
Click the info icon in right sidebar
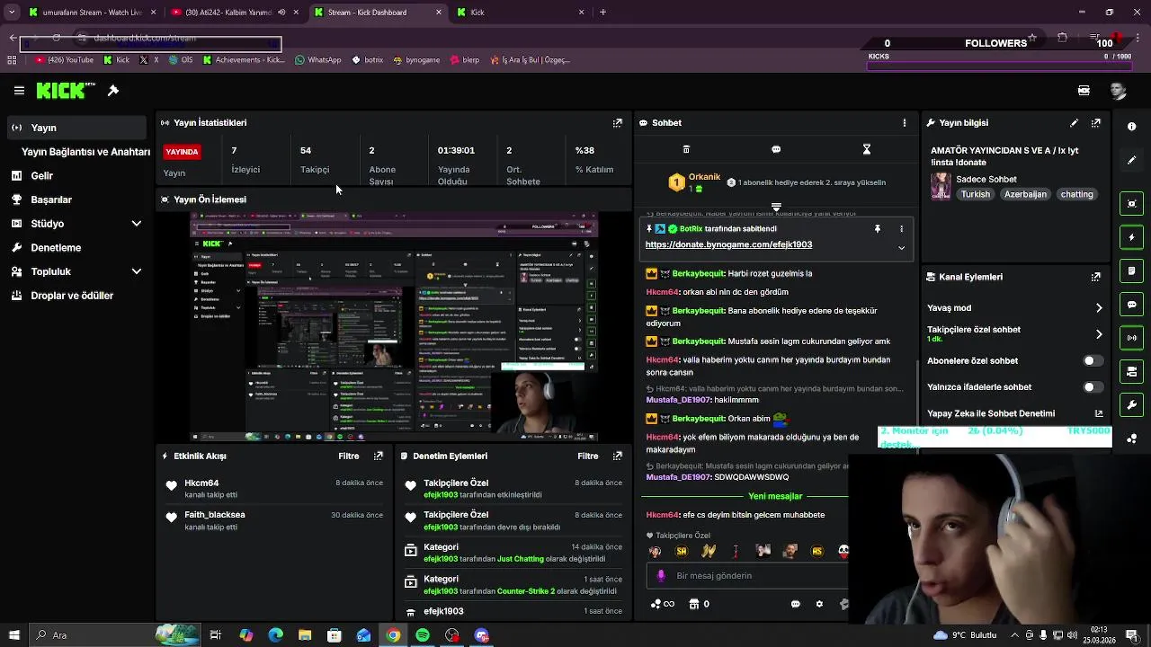pos(1132,127)
